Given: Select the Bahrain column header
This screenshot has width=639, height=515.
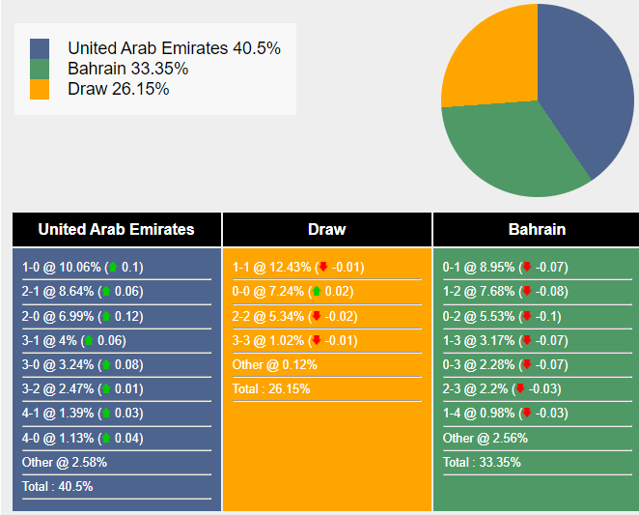Looking at the screenshot, I should point(537,230).
